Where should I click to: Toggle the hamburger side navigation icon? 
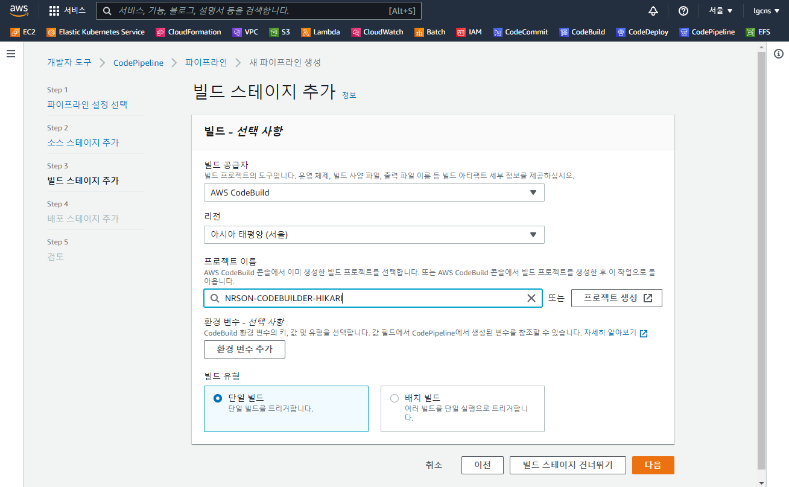coord(11,54)
